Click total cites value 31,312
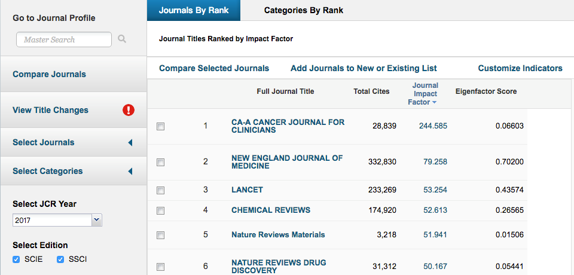The height and width of the screenshot is (275, 574). pos(384,267)
